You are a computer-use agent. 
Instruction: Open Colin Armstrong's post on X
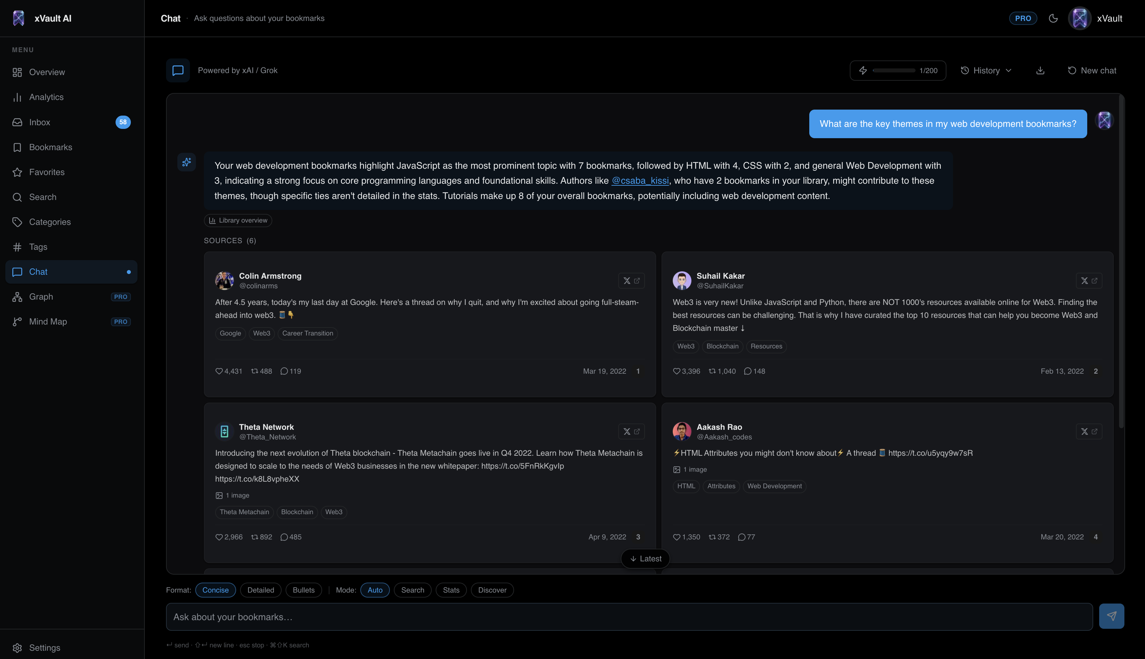point(632,281)
